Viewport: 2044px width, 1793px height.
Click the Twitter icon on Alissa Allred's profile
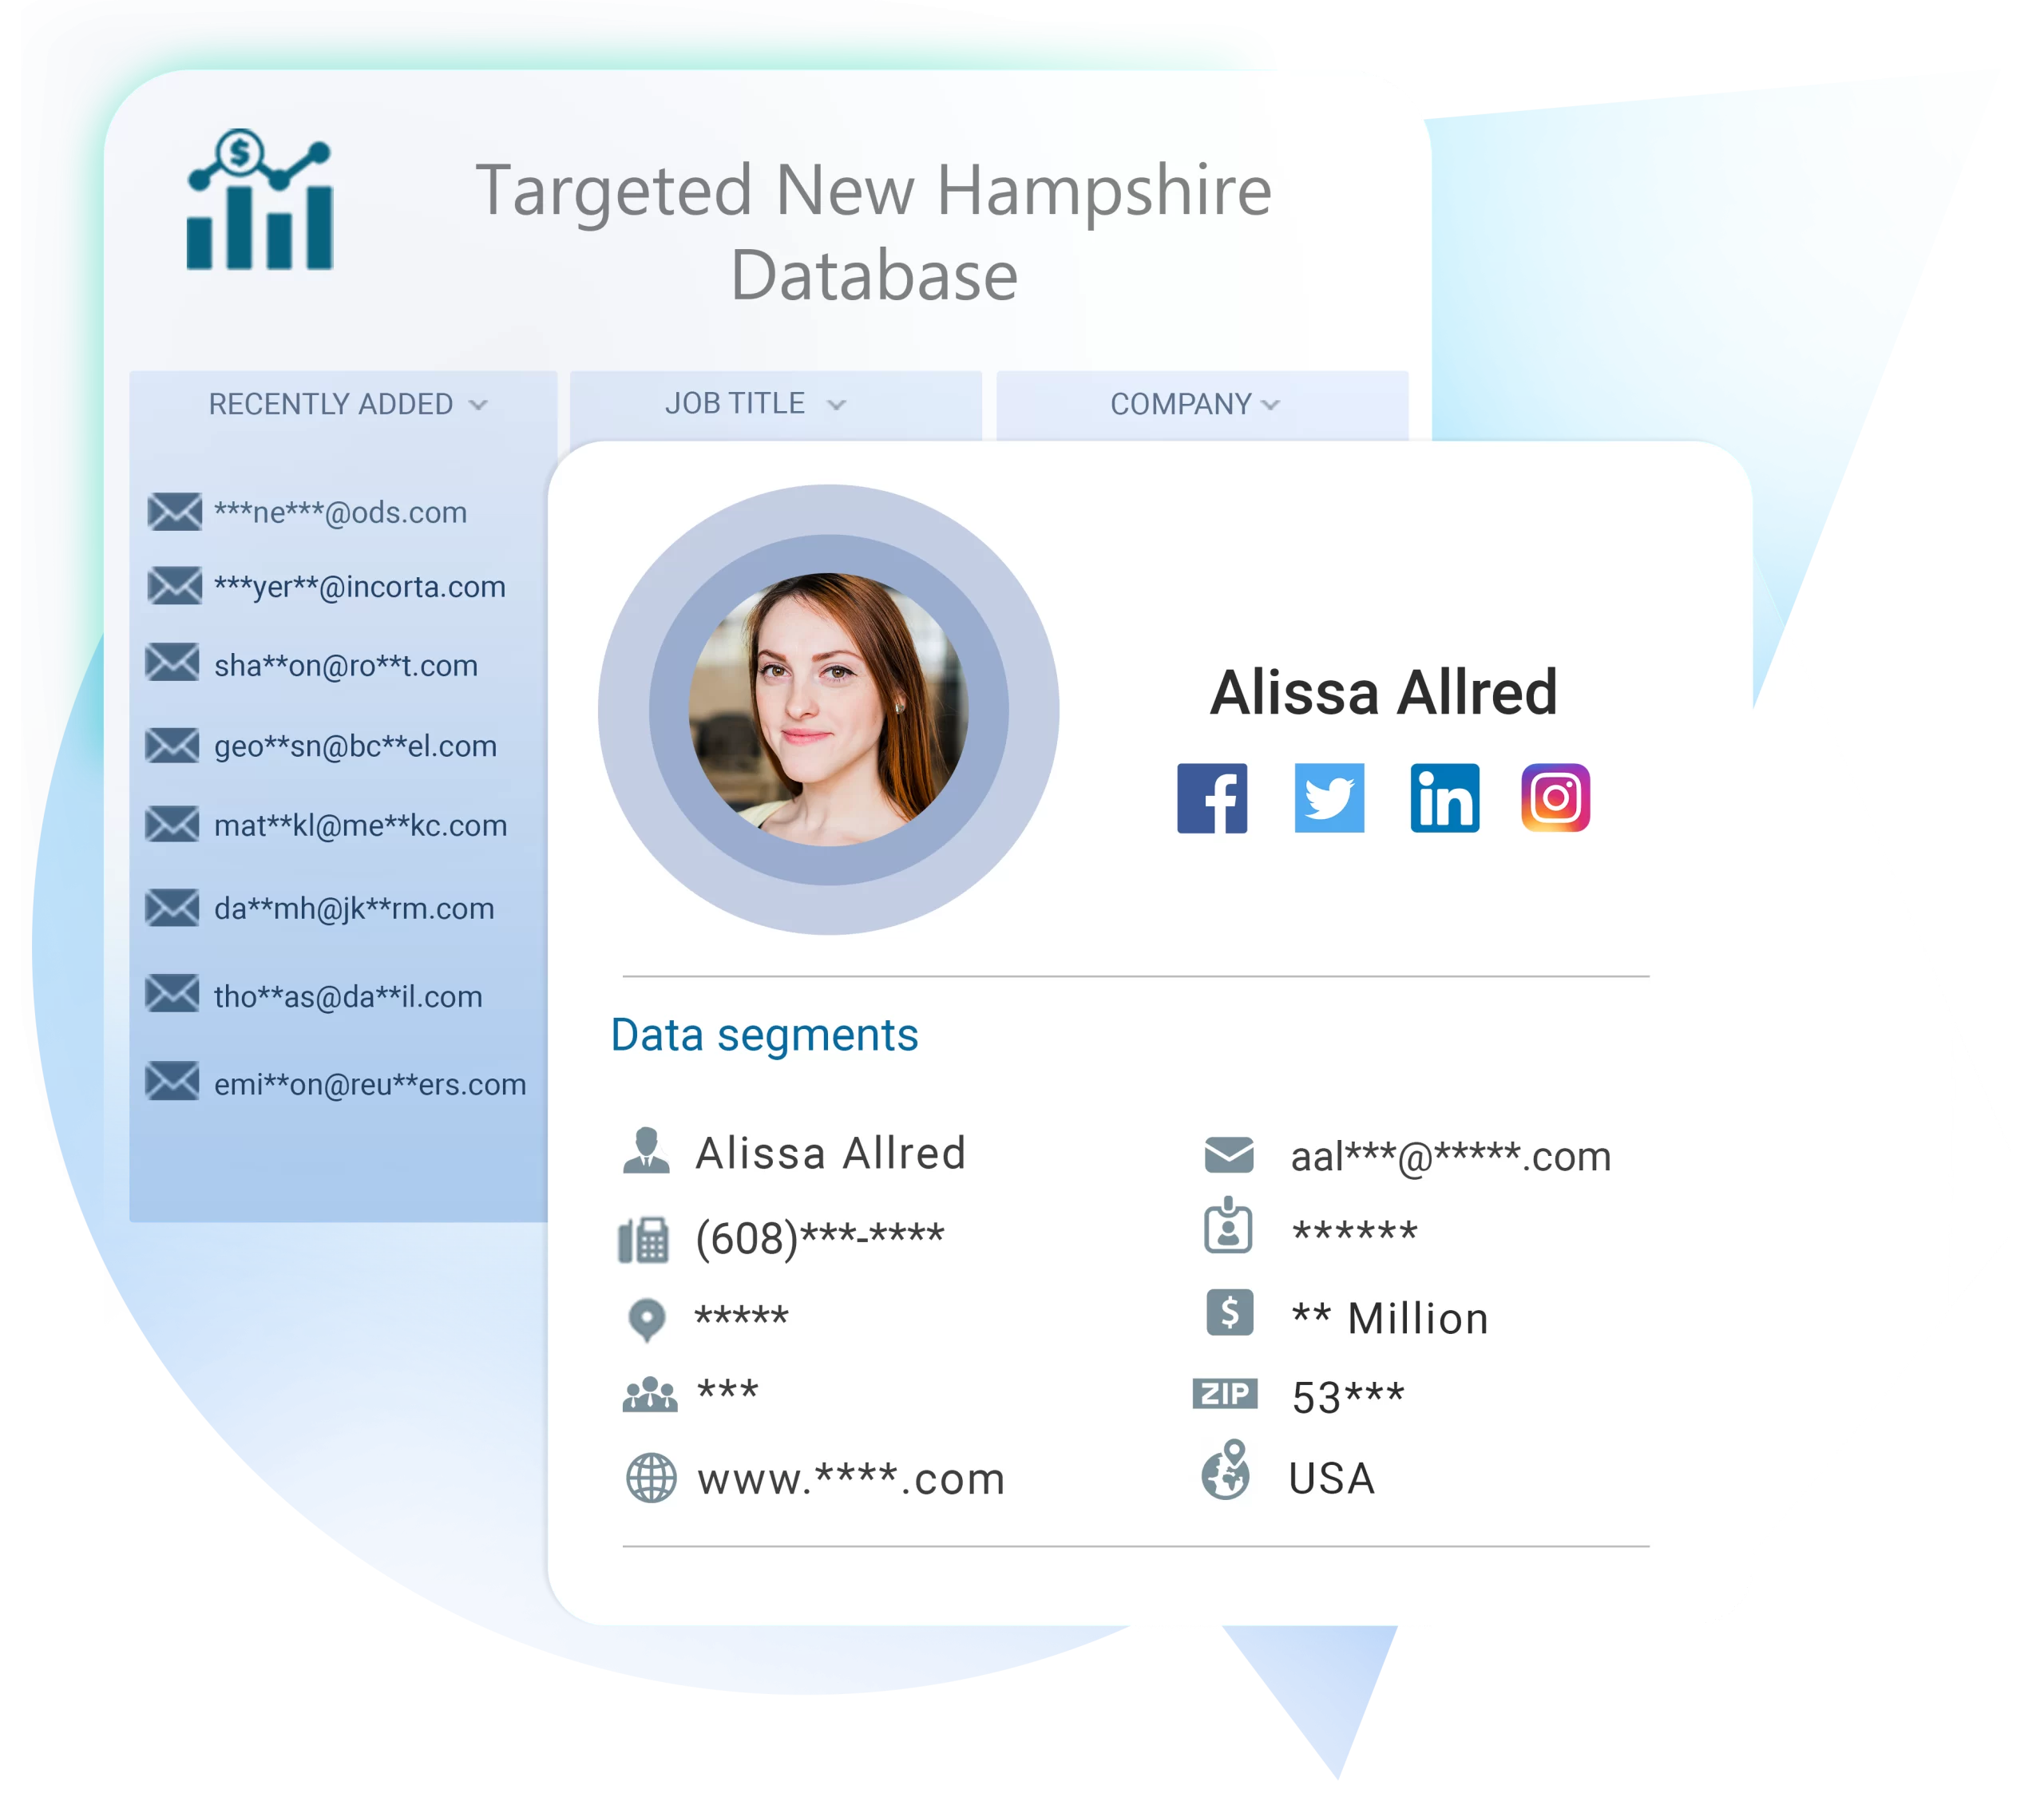pyautogui.click(x=1328, y=802)
